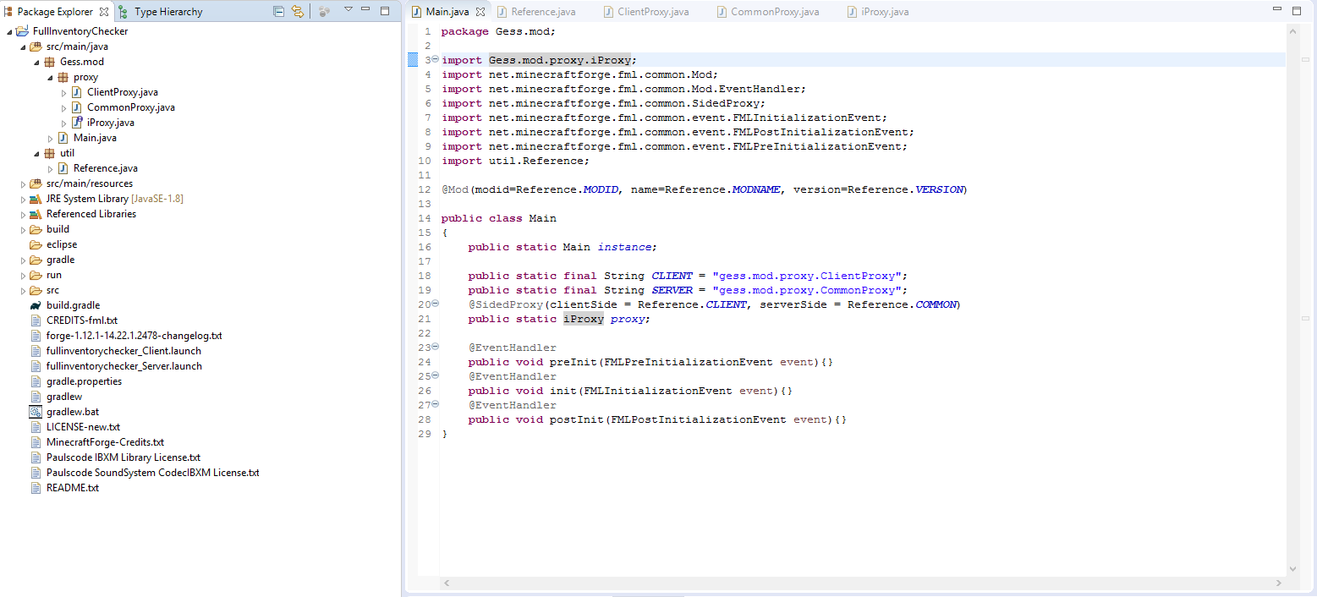This screenshot has width=1317, height=597.
Task: Collapse the import block fold marker at line 3
Action: click(435, 60)
